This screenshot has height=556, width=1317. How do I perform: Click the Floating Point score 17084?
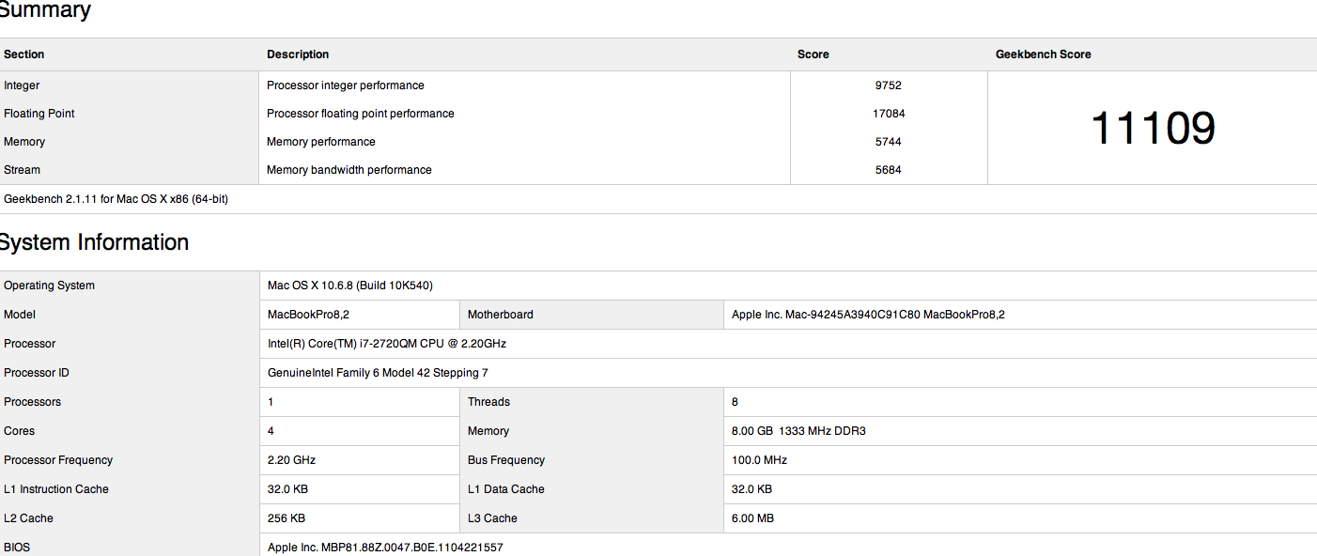tap(889, 114)
